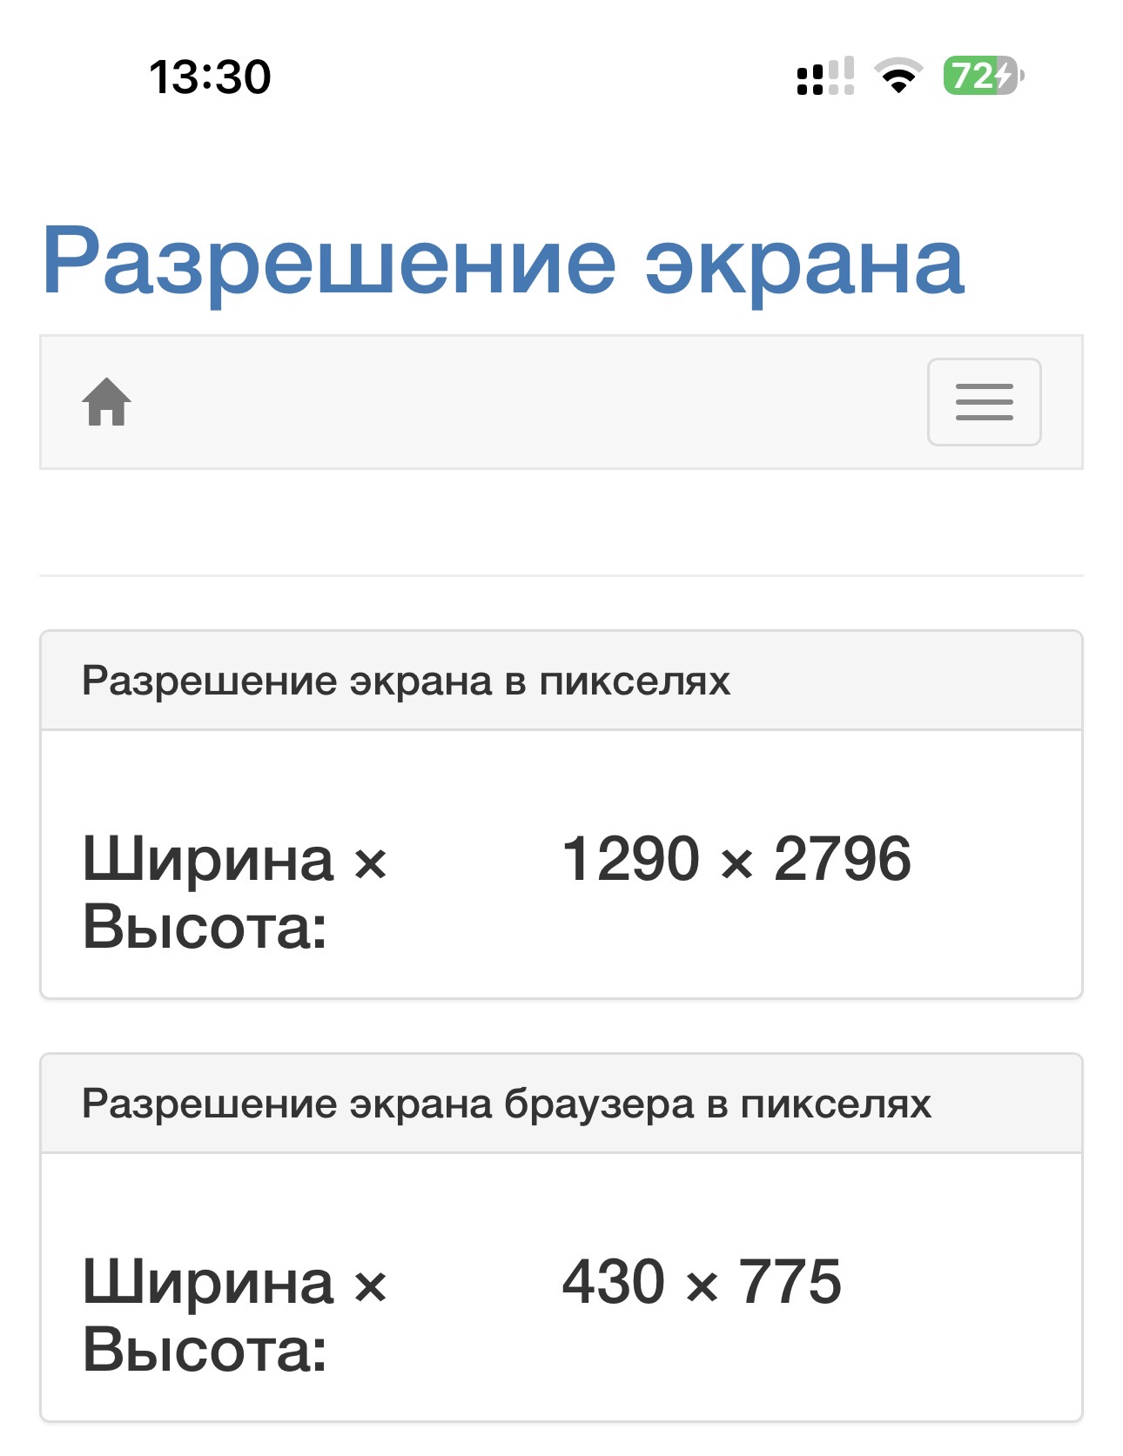1123x1456 pixels.
Task: Click "Высота:" in the screen resolution panel
Action: pos(205,927)
